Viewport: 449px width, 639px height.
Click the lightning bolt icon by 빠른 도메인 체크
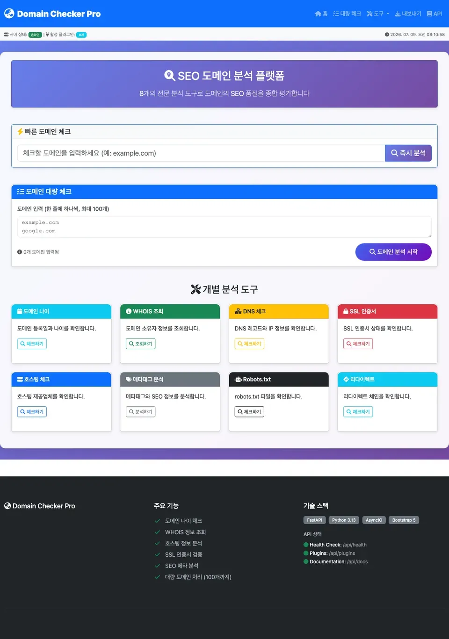point(20,132)
